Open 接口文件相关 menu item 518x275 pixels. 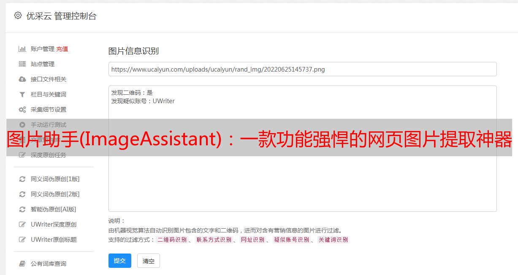coord(49,79)
